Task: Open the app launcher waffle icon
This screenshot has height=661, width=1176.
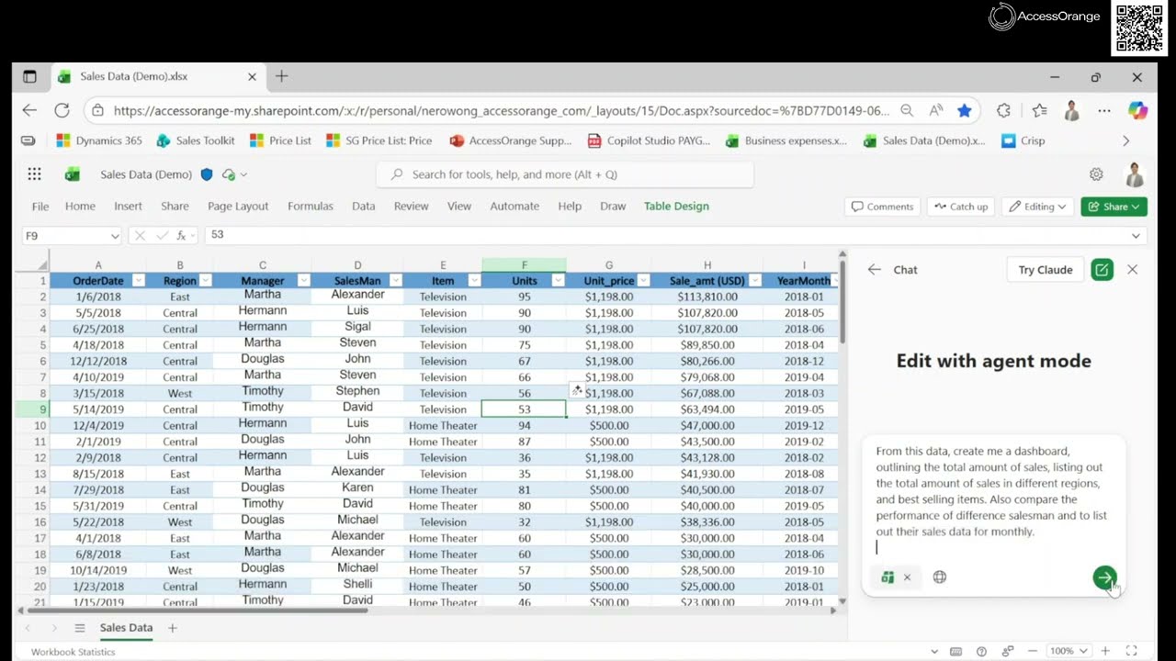Action: coord(34,174)
